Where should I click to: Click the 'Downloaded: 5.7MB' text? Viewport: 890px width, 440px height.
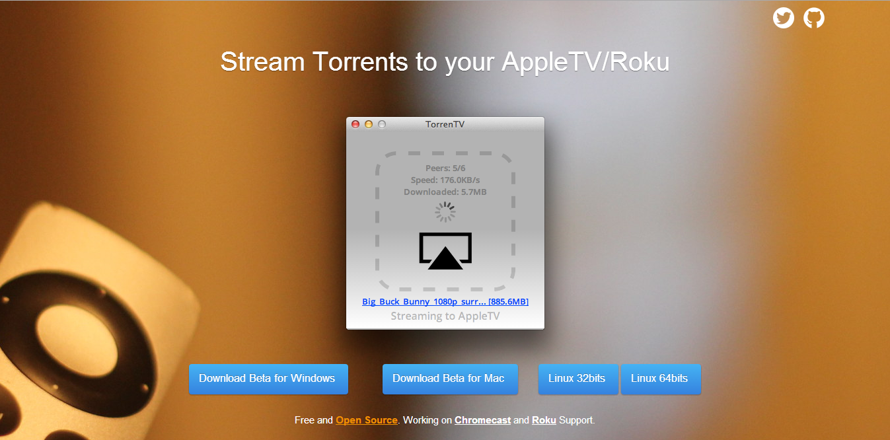click(x=445, y=192)
